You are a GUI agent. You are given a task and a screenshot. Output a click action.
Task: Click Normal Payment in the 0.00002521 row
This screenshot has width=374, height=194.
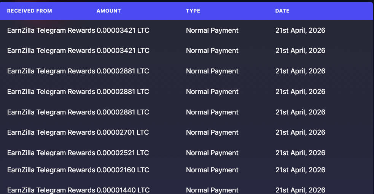pyautogui.click(x=212, y=153)
